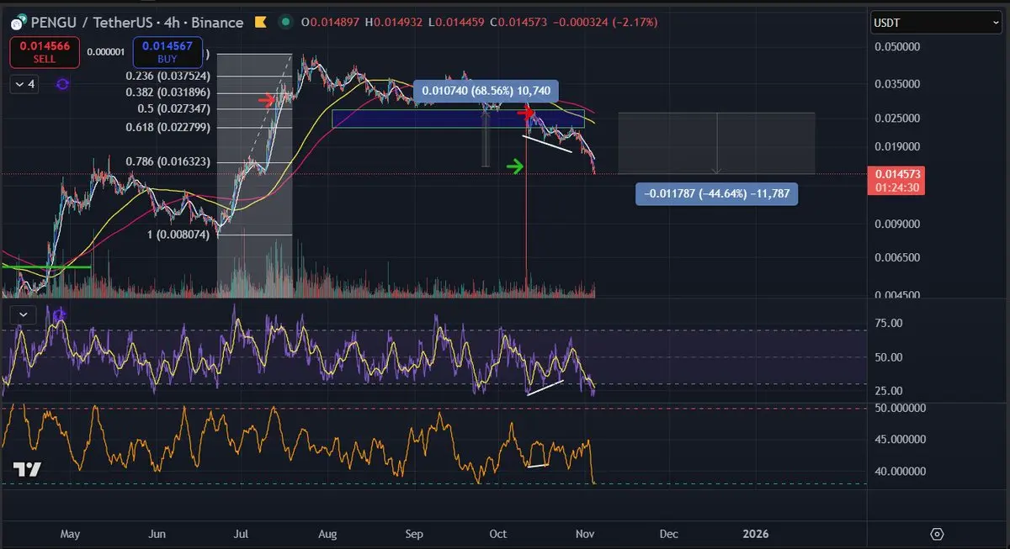The height and width of the screenshot is (549, 1010).
Task: Click the 0.014573 current price label
Action: tap(896, 173)
